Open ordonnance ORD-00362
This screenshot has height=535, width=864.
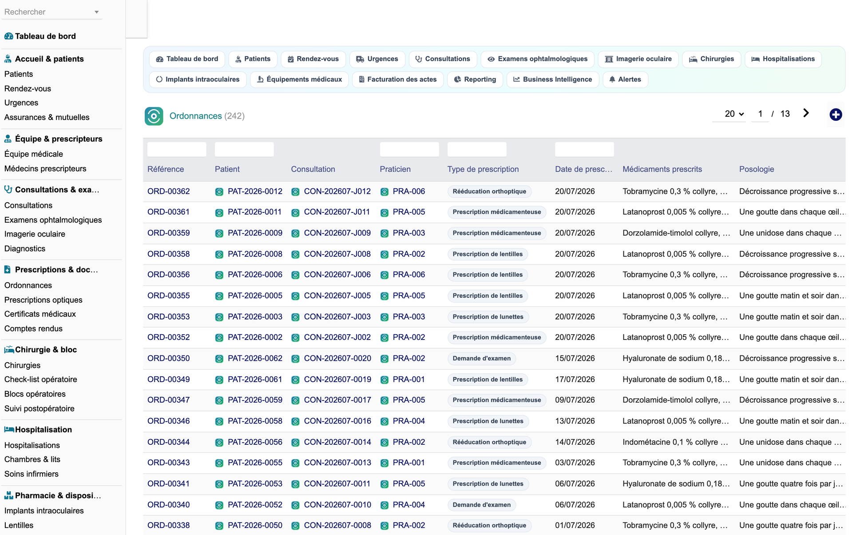[x=169, y=192]
